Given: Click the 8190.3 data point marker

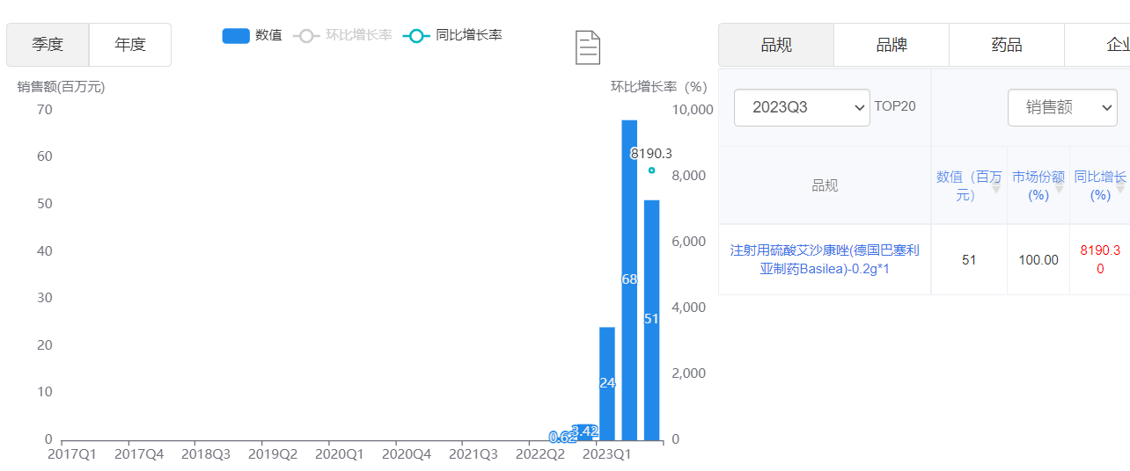Looking at the screenshot, I should pos(651,170).
